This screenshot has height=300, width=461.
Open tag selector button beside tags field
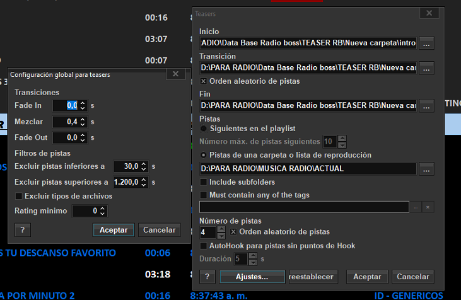coord(416,207)
